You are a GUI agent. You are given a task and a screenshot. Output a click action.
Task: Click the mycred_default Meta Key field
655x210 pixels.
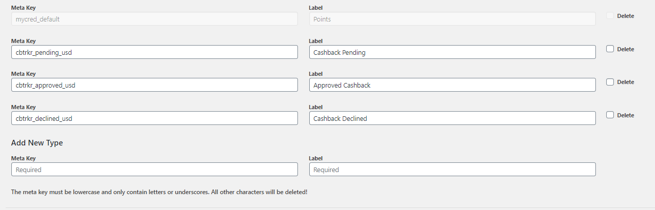click(x=154, y=19)
